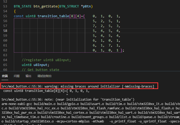Image resolution: width=180 pixels, height=125 pixels.
Task: Click the arm-none-eabi-gcc command in terminal
Action: click(17, 104)
